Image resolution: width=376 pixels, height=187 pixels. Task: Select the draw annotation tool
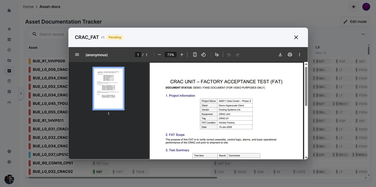coord(217,55)
